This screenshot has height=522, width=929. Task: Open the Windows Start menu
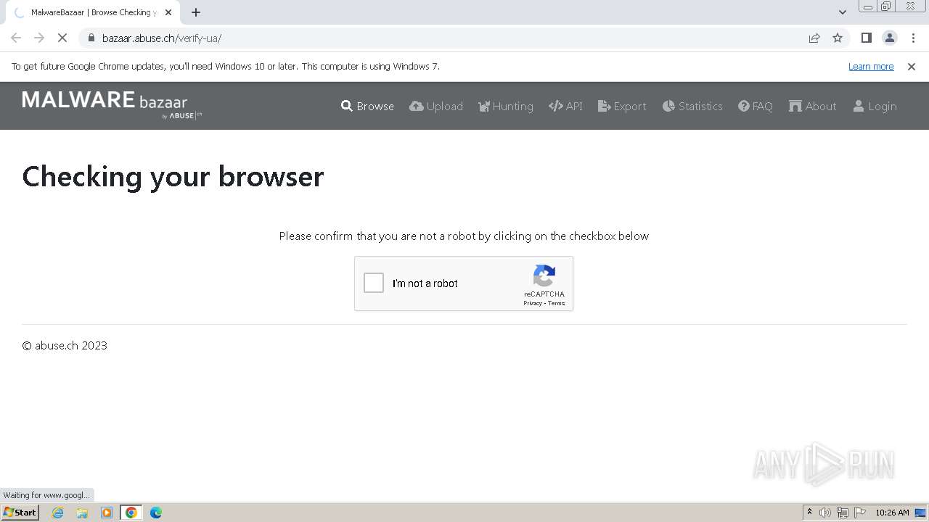[20, 513]
